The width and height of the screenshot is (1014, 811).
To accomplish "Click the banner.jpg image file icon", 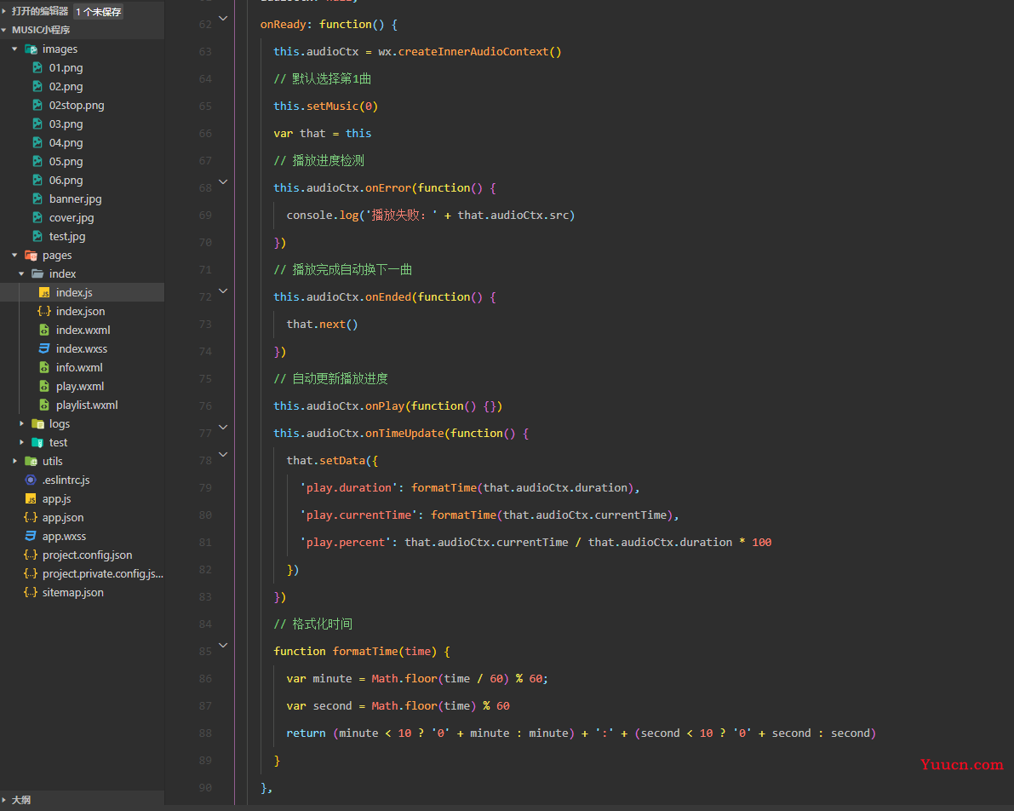I will tap(37, 198).
